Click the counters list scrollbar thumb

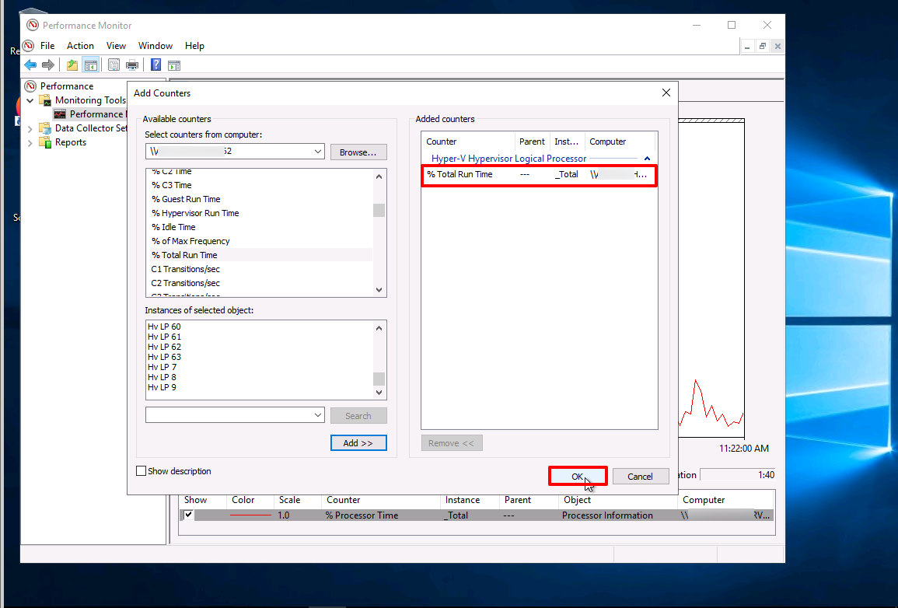coord(379,210)
